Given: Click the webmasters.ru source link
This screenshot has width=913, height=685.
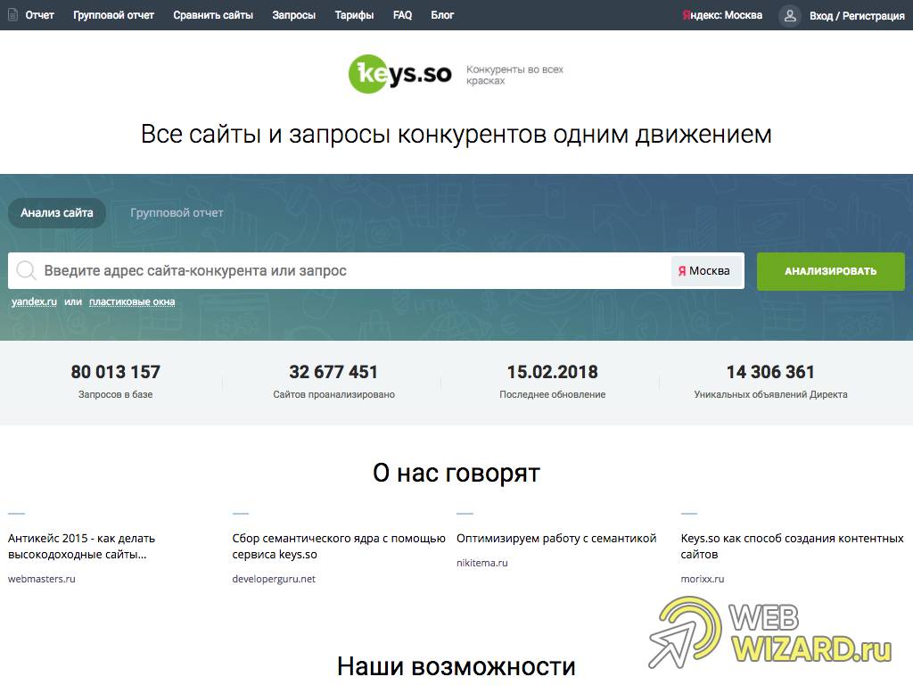Looking at the screenshot, I should [x=41, y=579].
